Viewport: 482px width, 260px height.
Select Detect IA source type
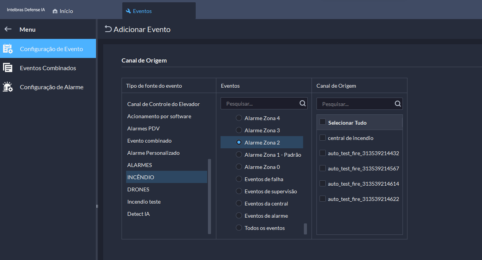pos(138,214)
